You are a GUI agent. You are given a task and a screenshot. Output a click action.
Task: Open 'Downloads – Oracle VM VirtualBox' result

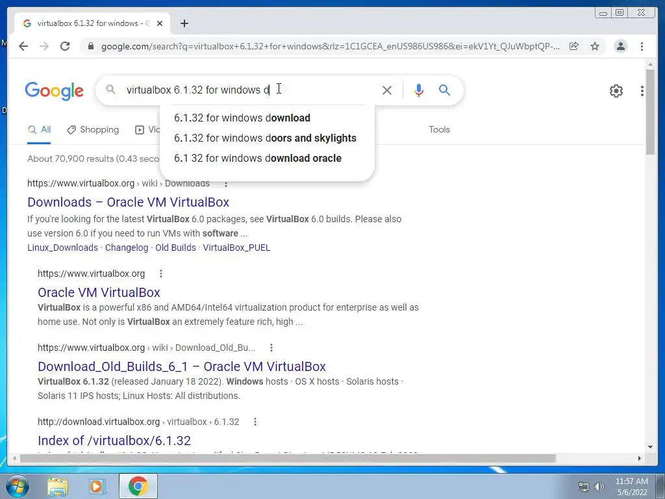tap(128, 202)
